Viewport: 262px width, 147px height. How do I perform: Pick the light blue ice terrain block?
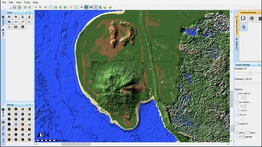[x=16, y=124]
